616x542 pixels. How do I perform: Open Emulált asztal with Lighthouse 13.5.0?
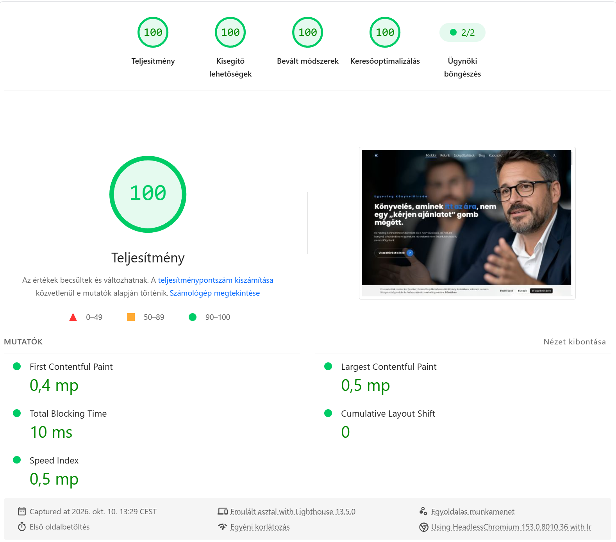(293, 512)
